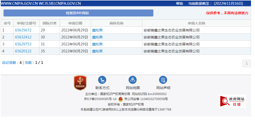This screenshot has width=255, height=123.
Task: Click the 检索到4件商标 blue bar
Action: click(x=78, y=13)
